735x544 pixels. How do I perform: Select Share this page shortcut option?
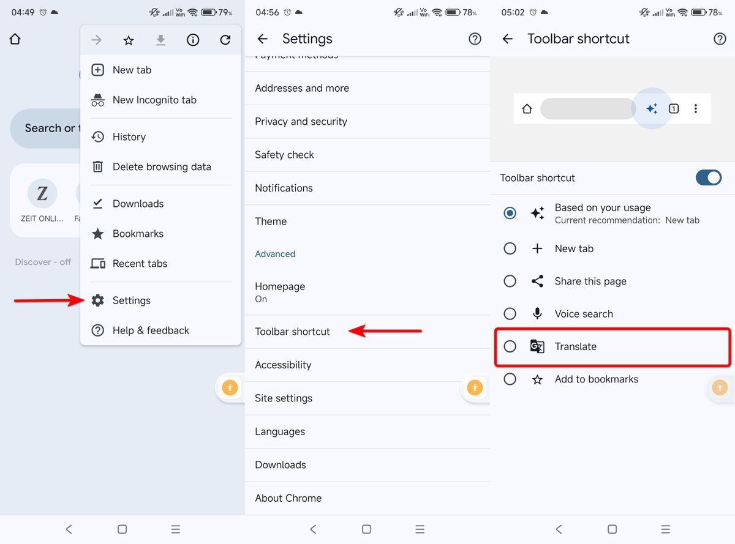coord(510,281)
